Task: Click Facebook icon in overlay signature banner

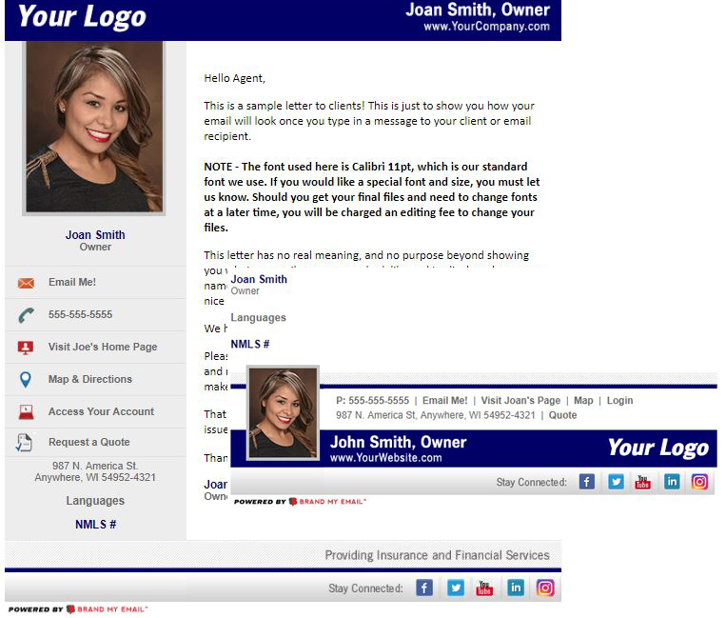Action: click(x=587, y=482)
